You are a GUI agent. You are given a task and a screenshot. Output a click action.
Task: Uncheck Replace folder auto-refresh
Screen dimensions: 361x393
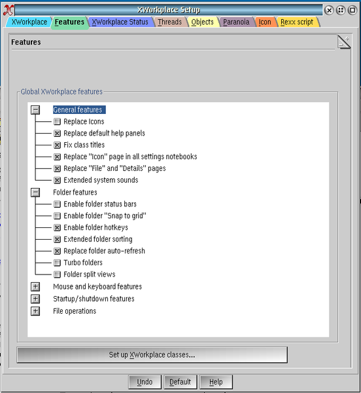click(57, 251)
